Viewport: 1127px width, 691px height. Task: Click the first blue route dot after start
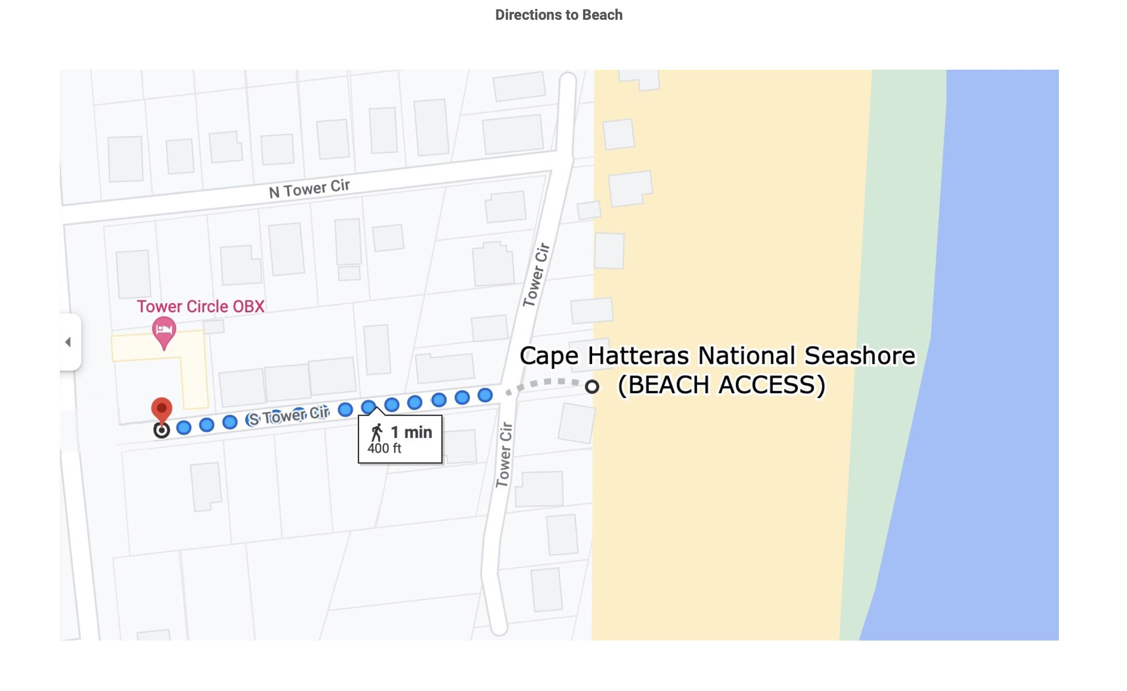(184, 428)
